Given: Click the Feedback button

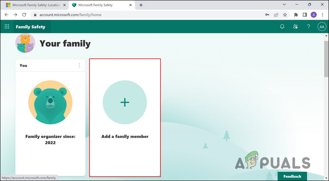Looking at the screenshot, I should click(x=292, y=176).
